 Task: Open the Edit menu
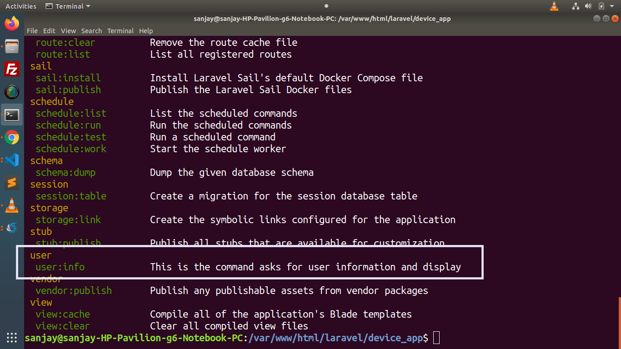(49, 31)
